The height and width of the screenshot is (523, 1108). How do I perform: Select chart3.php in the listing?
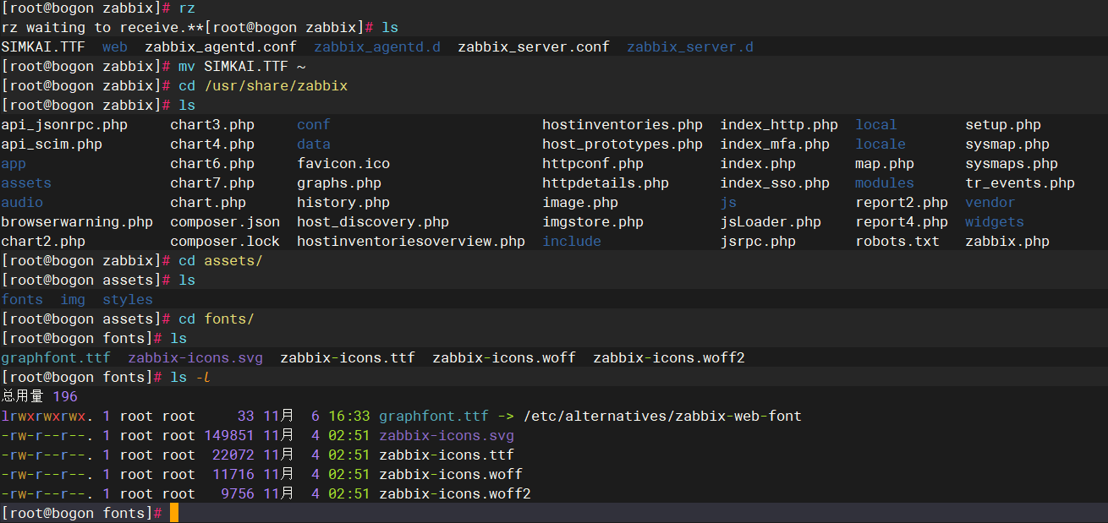pyautogui.click(x=212, y=124)
